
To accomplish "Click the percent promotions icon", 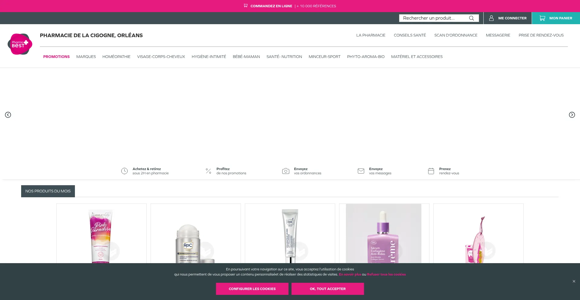I will pos(208,171).
